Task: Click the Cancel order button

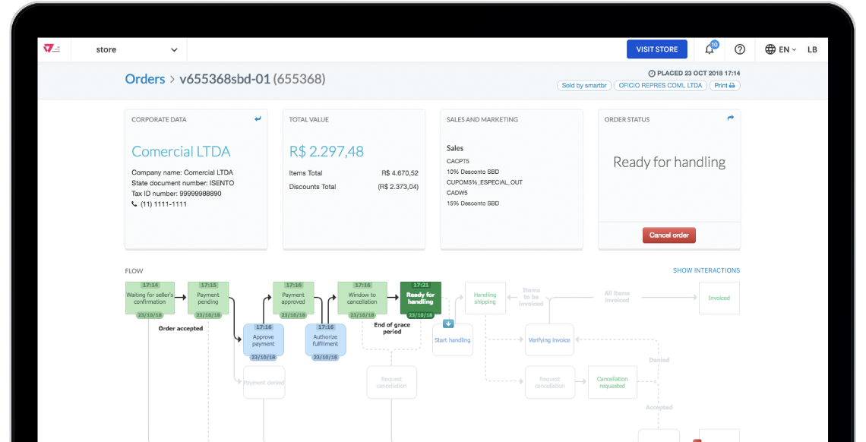Action: click(668, 235)
